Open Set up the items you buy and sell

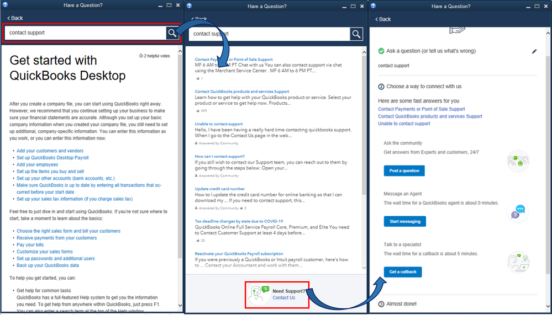50,172
